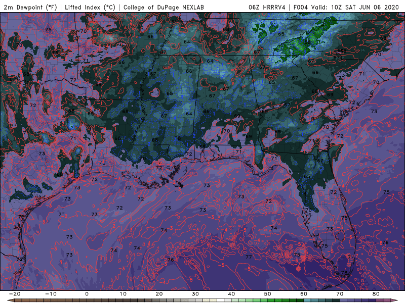Click the "60" colorbar scale label
This screenshot has height=303, width=405.
pos(304,294)
